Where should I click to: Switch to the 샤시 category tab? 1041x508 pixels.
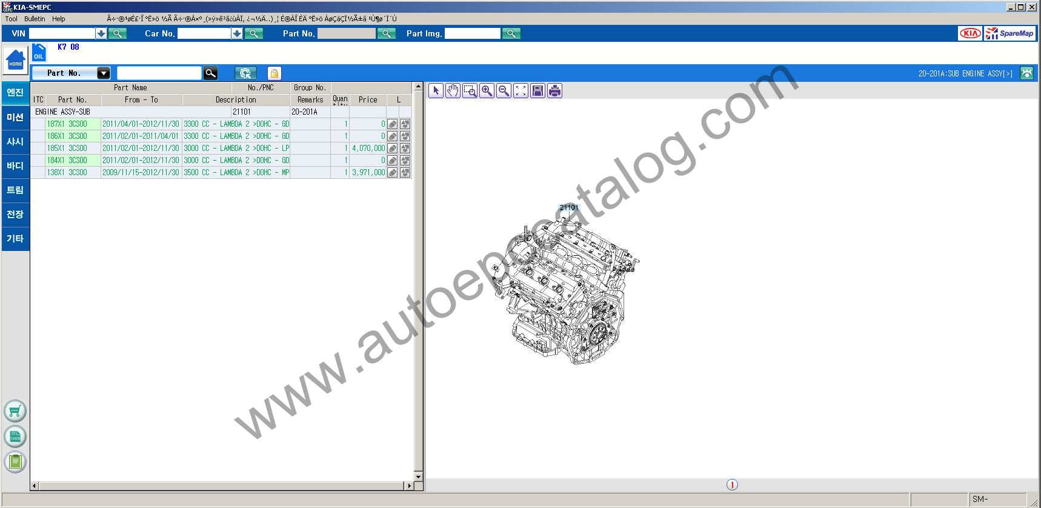[15, 141]
